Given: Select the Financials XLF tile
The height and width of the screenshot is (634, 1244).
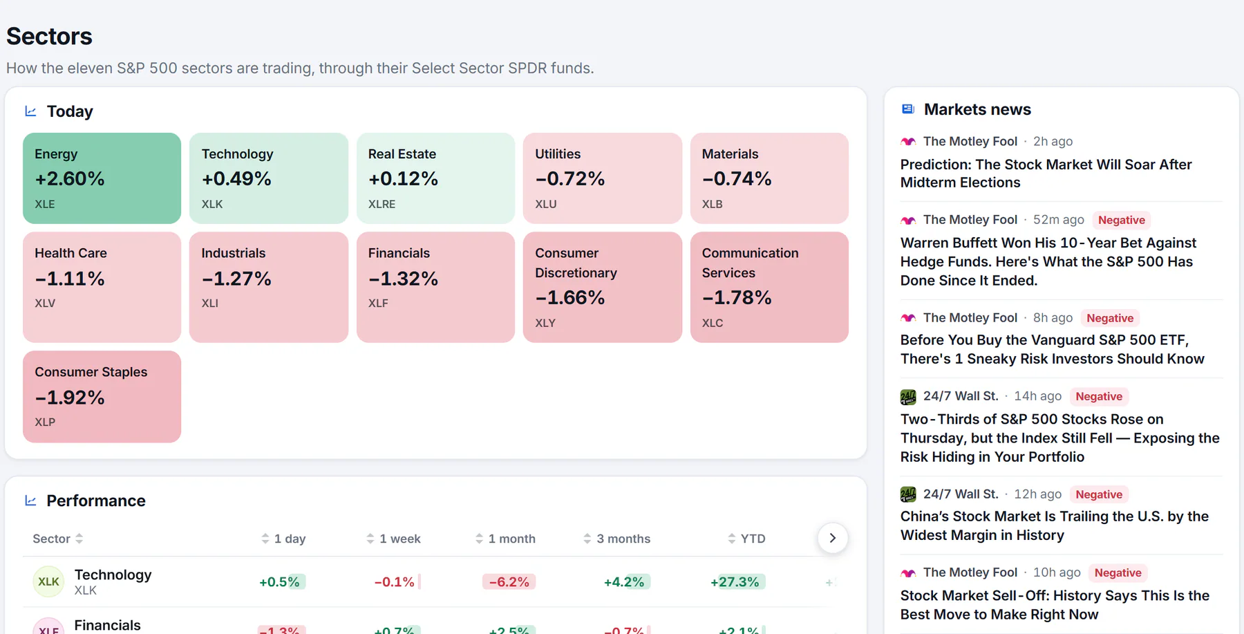Looking at the screenshot, I should (435, 287).
